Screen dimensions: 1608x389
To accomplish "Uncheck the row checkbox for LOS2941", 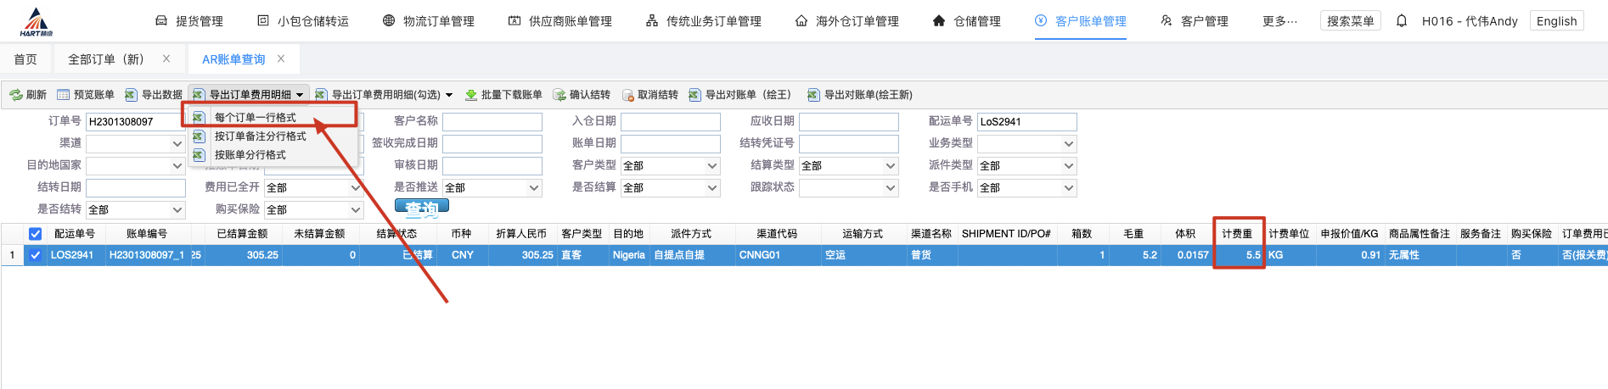I will coord(36,255).
